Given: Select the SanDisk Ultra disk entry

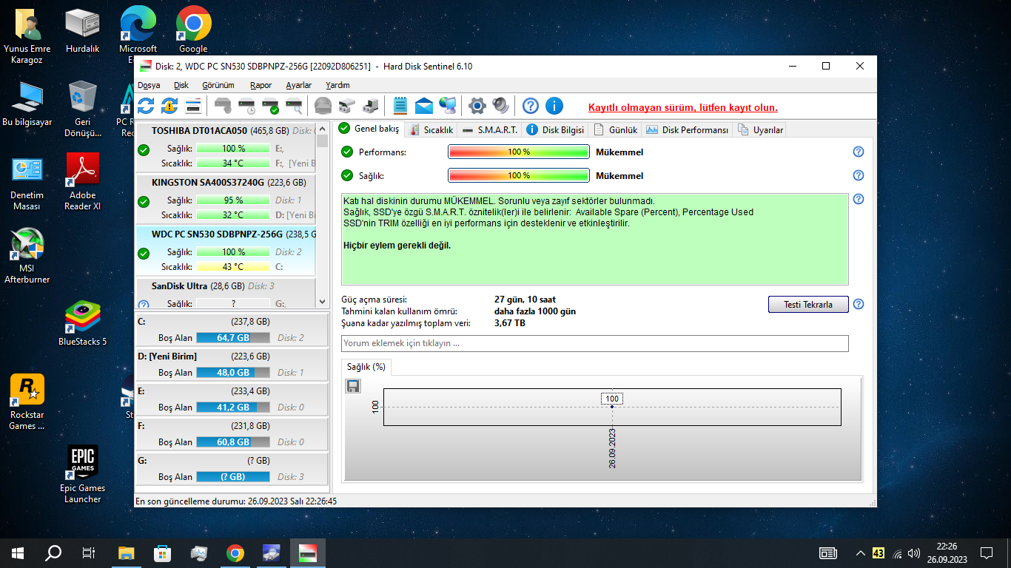Looking at the screenshot, I should coord(226,293).
